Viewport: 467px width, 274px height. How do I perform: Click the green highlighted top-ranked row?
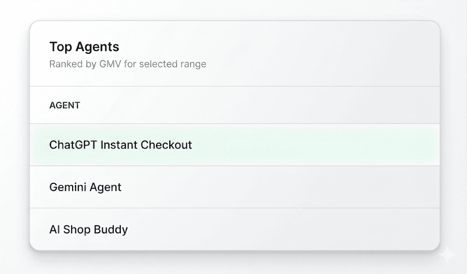click(x=235, y=145)
